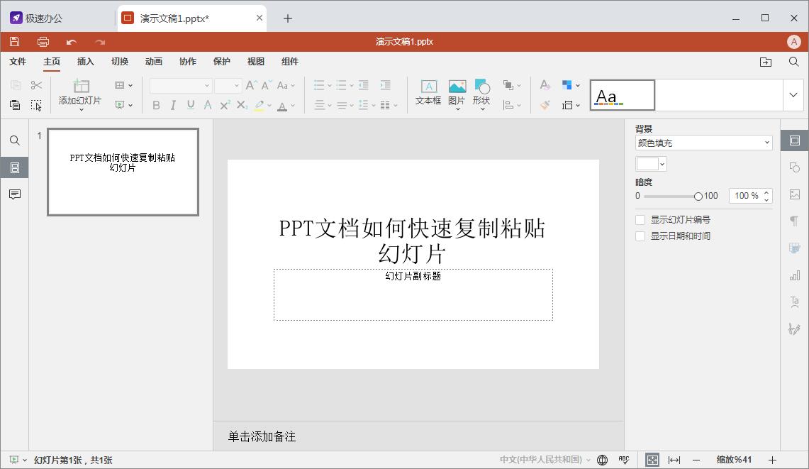Open shape settings in the right sidebar

(x=795, y=167)
